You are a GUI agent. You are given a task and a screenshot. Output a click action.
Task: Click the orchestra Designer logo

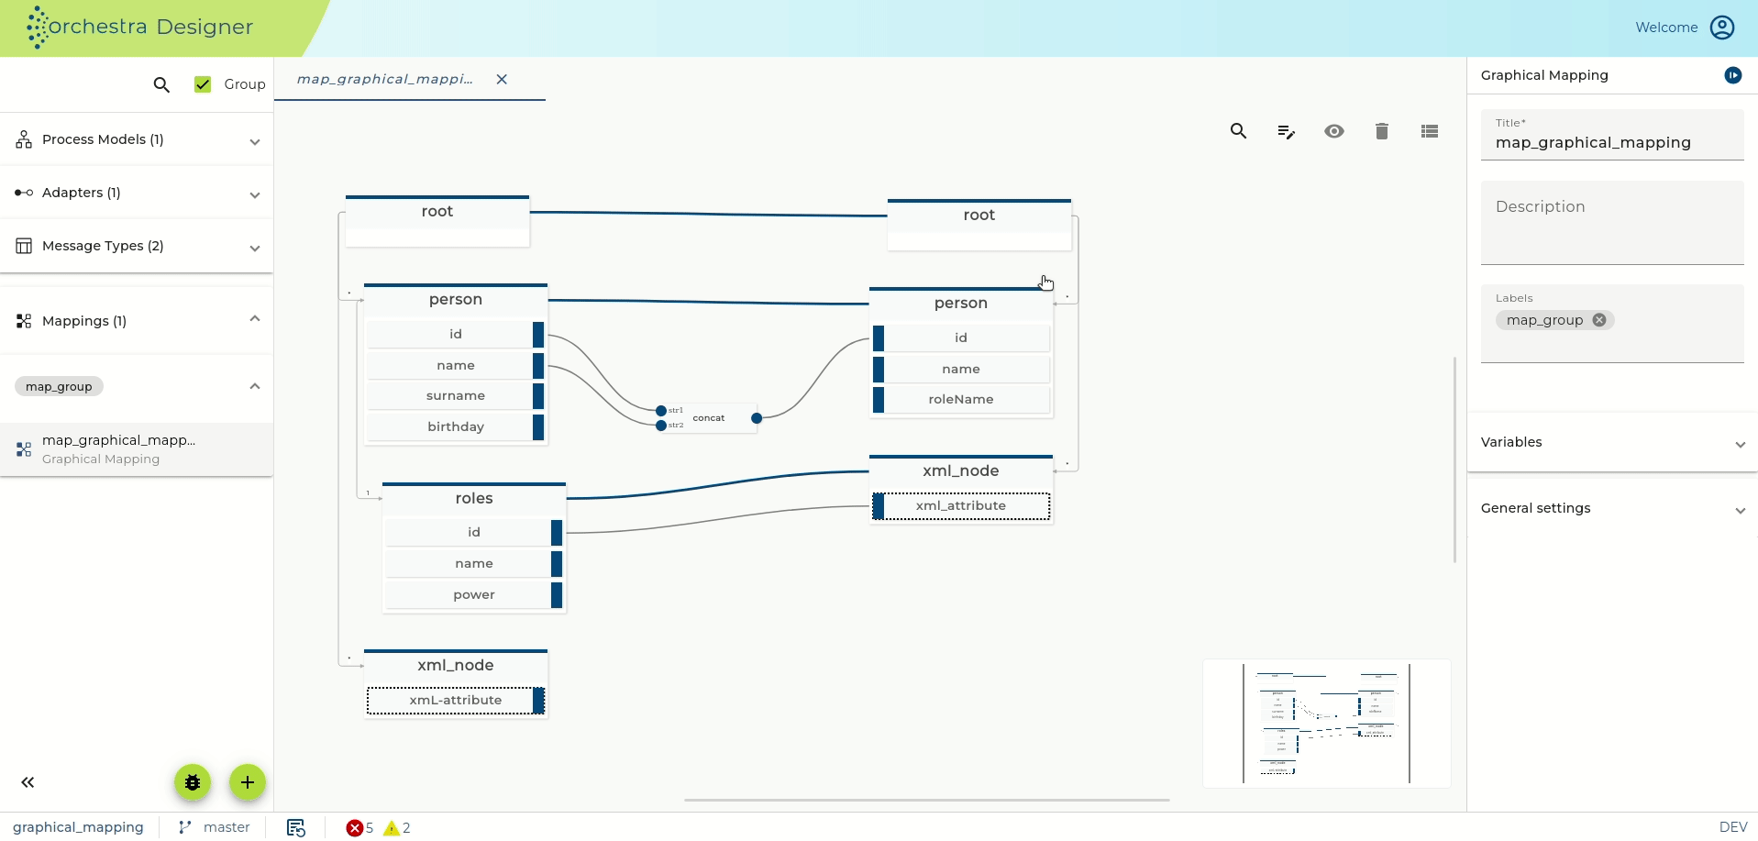tap(139, 27)
